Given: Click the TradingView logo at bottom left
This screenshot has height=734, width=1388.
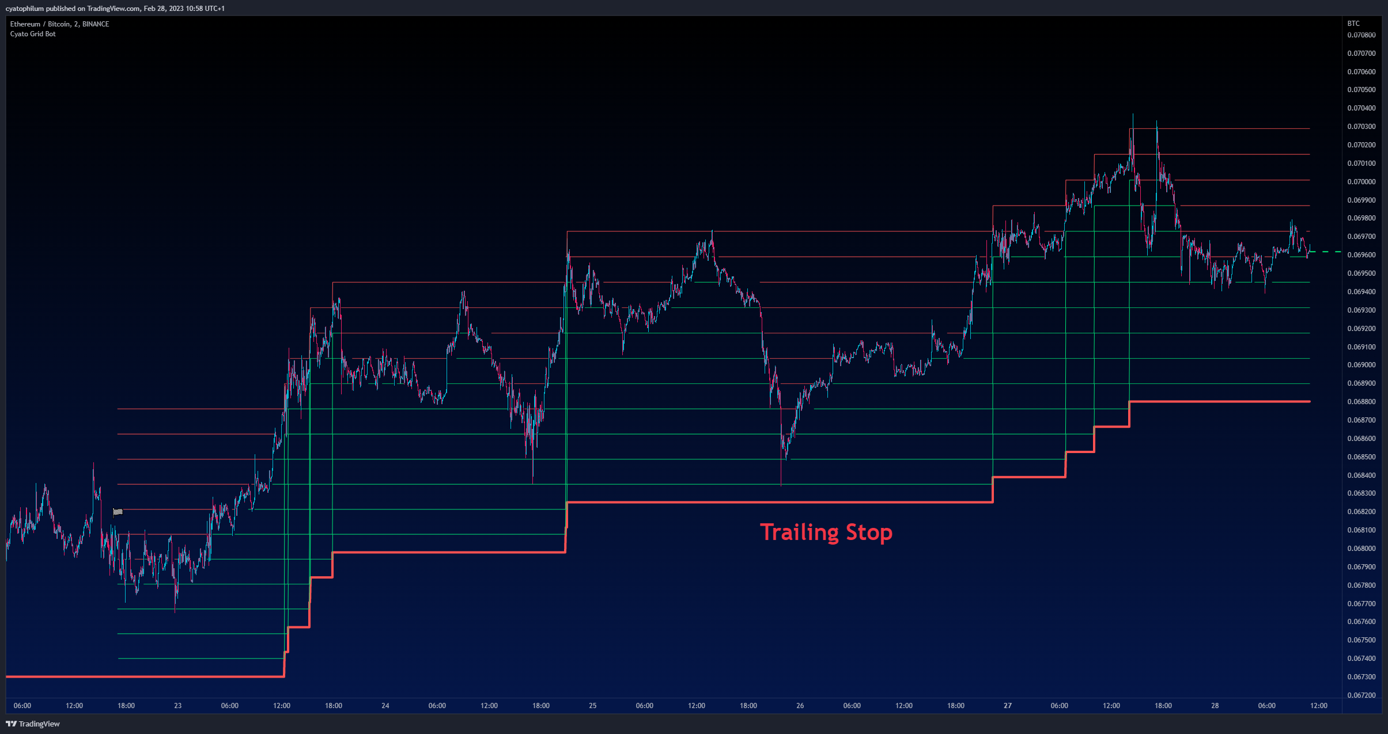Looking at the screenshot, I should (33, 724).
